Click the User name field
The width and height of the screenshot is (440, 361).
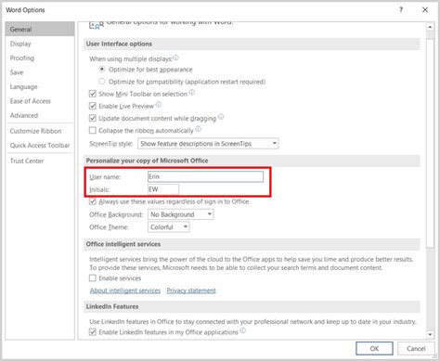pyautogui.click(x=205, y=176)
